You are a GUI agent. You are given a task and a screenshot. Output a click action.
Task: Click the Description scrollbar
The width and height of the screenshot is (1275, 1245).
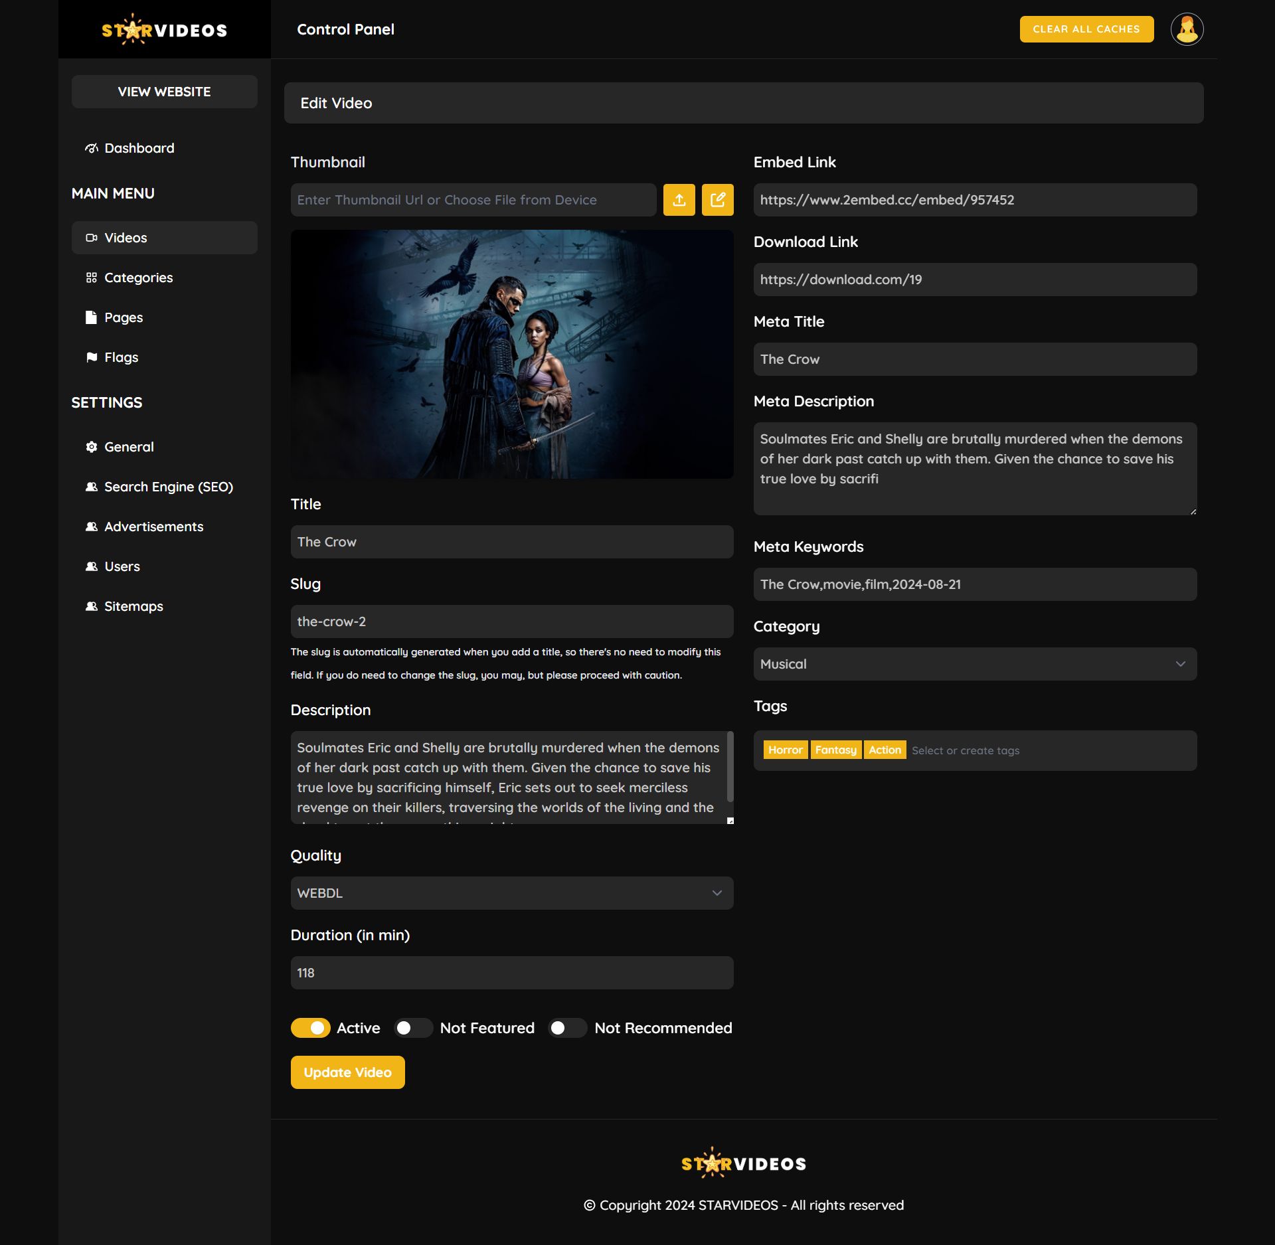(730, 767)
